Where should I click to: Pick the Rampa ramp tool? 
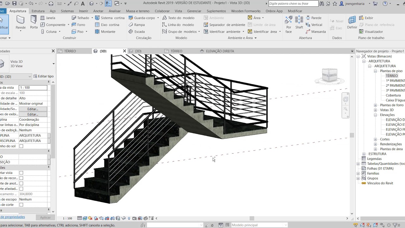(137, 25)
